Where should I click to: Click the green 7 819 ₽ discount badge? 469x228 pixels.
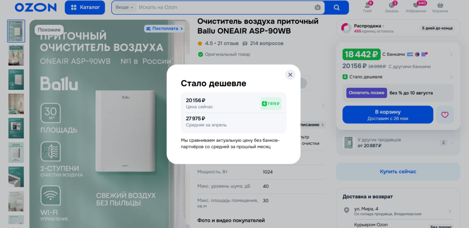(271, 104)
